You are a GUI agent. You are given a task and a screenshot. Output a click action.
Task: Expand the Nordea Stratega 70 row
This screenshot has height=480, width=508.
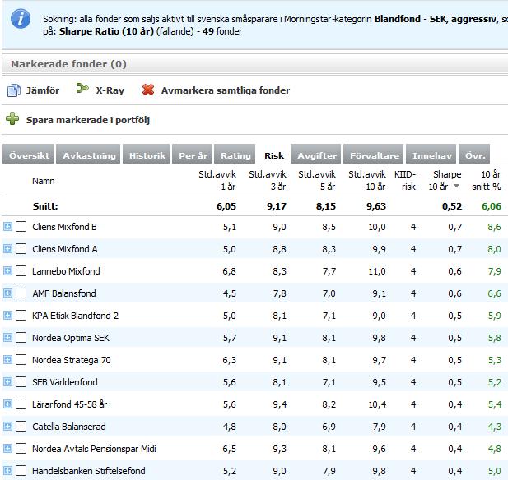click(x=7, y=360)
